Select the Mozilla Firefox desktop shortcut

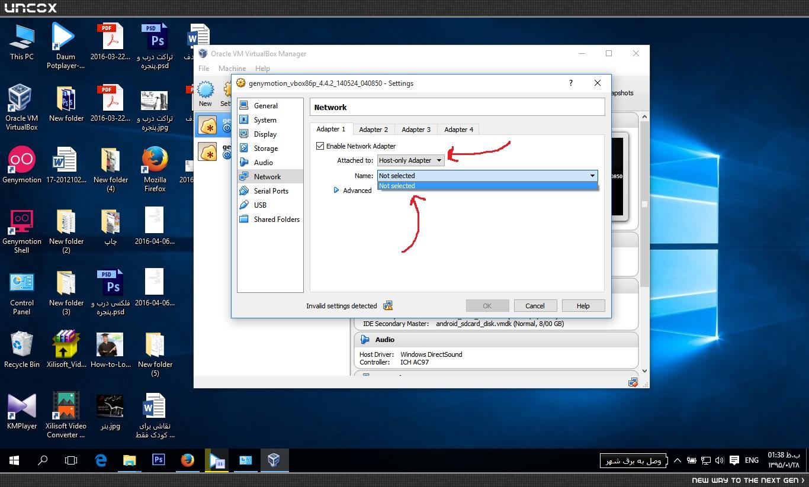[x=155, y=170]
